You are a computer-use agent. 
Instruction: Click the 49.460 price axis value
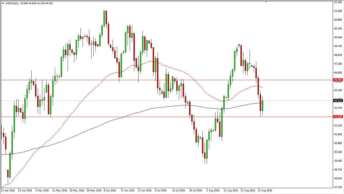click(x=338, y=37)
